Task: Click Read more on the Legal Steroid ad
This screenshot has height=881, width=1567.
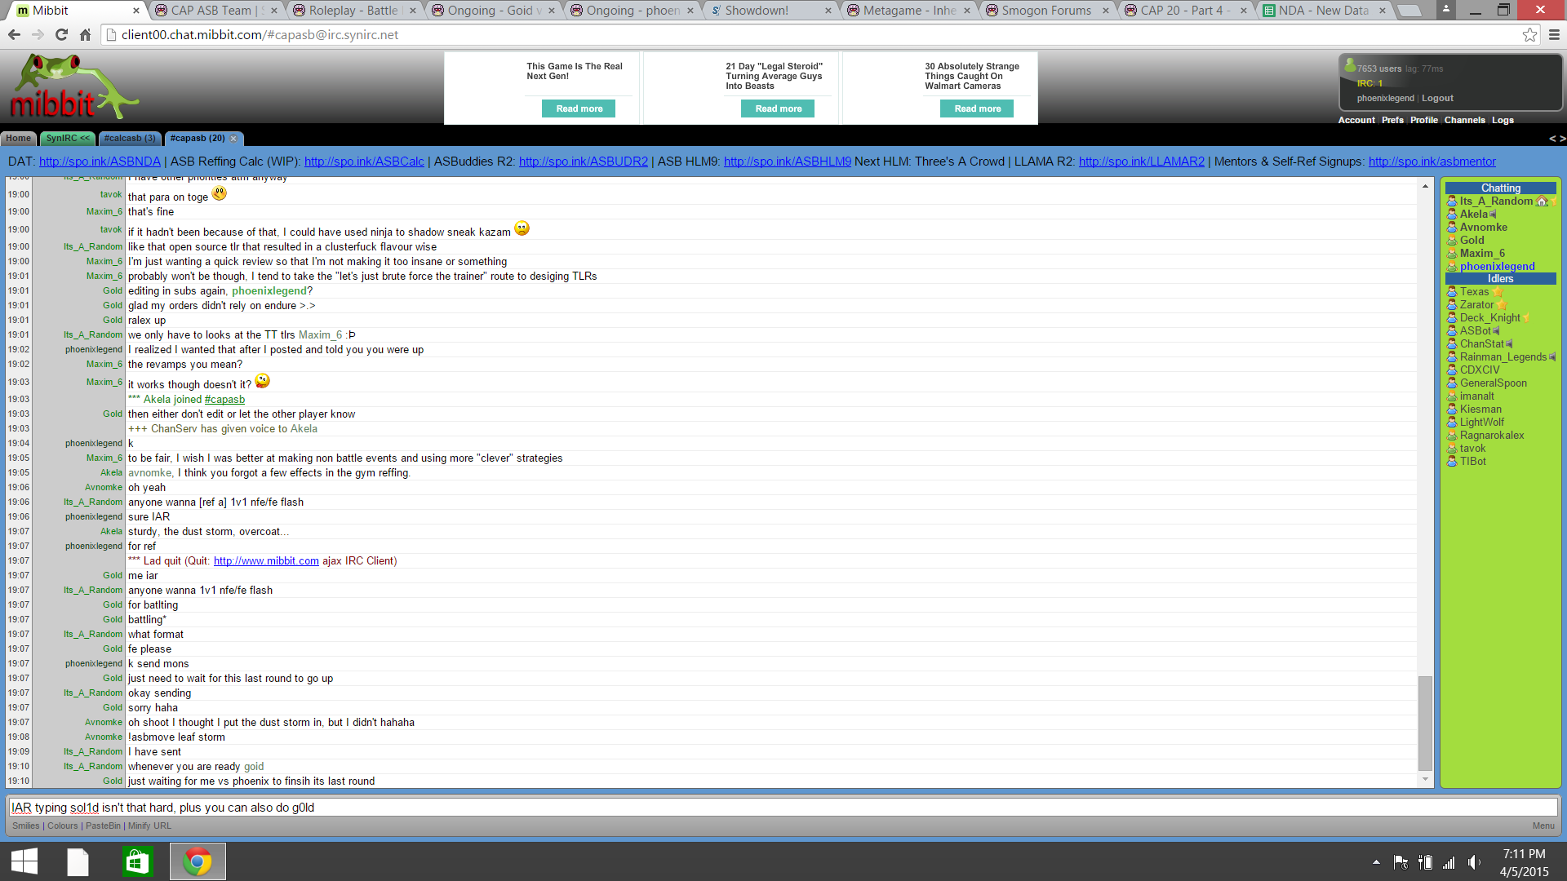Action: tap(778, 108)
